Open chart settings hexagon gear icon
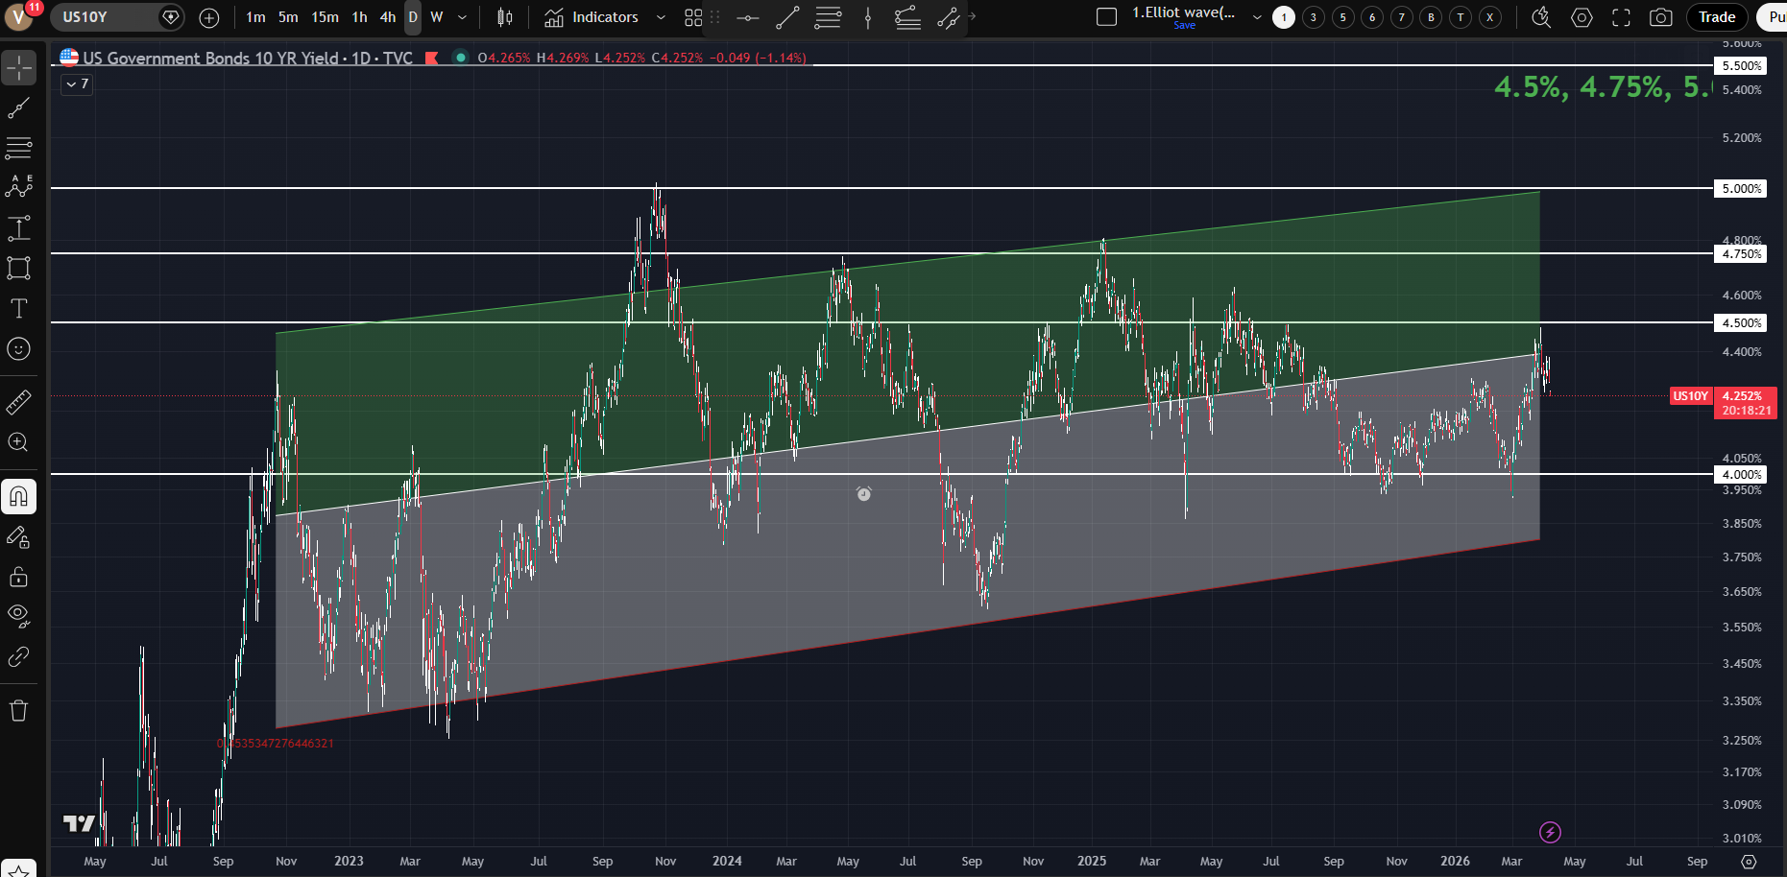1787x877 pixels. tap(1582, 17)
